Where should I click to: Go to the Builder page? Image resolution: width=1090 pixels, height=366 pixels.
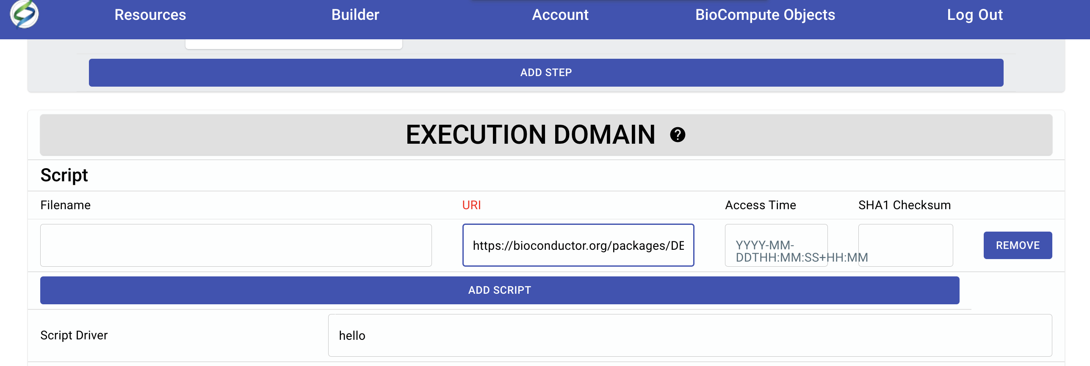(x=355, y=15)
